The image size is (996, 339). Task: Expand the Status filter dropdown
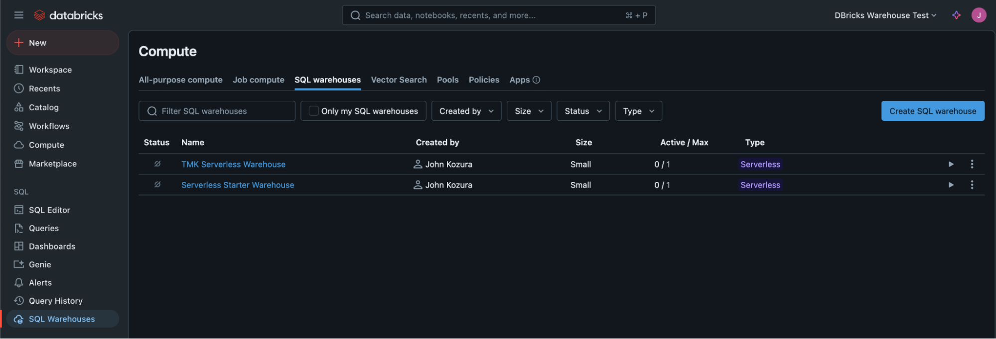[583, 111]
